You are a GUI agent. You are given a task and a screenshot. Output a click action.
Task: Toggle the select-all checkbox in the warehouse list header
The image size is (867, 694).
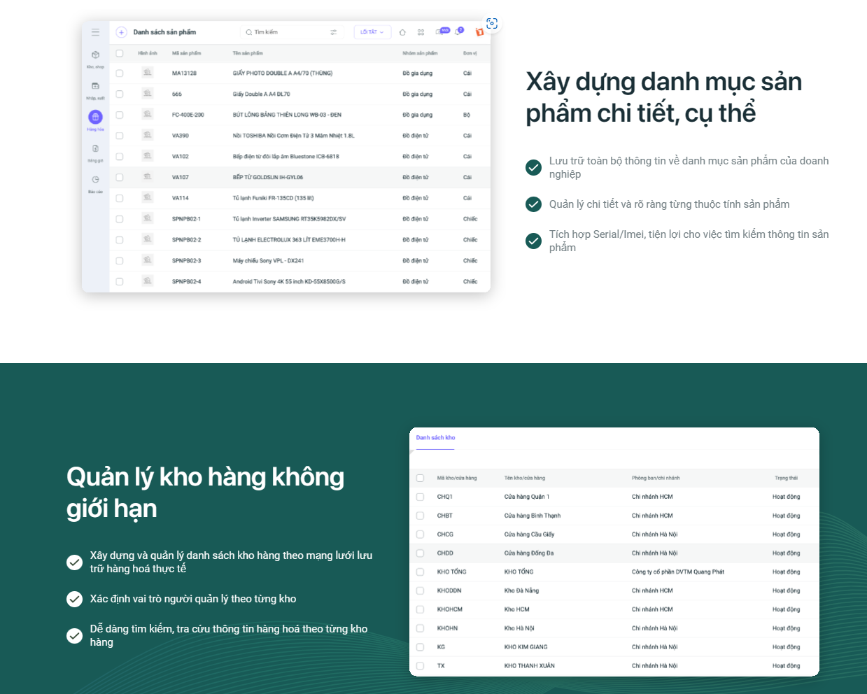click(420, 479)
